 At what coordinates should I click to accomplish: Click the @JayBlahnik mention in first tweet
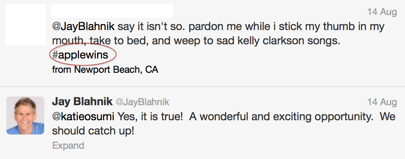[83, 27]
